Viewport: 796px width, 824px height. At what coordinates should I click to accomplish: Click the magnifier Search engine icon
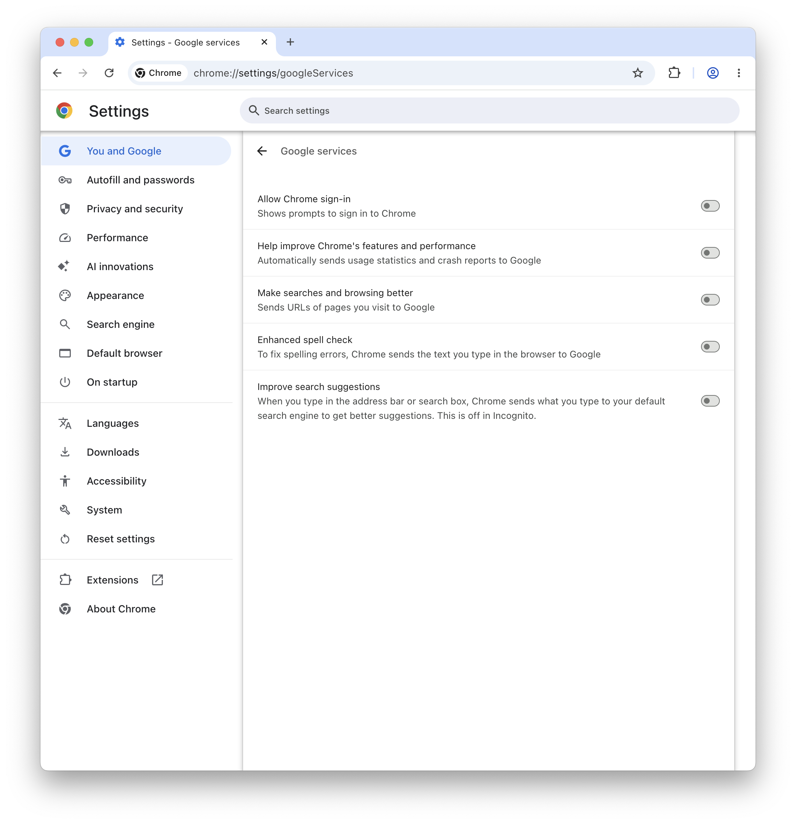(65, 325)
